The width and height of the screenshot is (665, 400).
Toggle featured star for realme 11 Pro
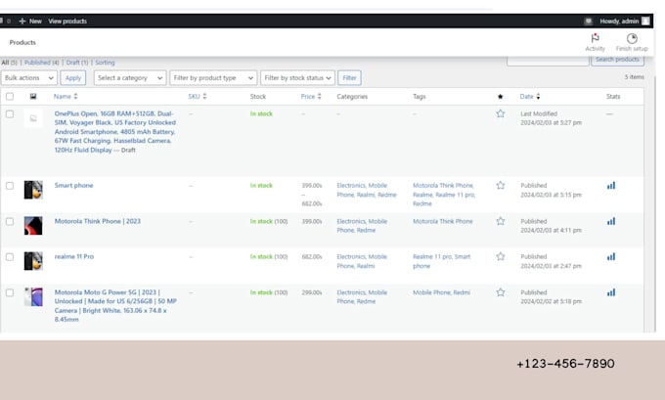pos(501,256)
